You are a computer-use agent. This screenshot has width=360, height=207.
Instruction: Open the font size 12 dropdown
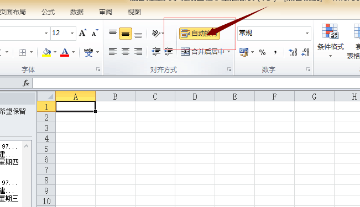pos(72,34)
